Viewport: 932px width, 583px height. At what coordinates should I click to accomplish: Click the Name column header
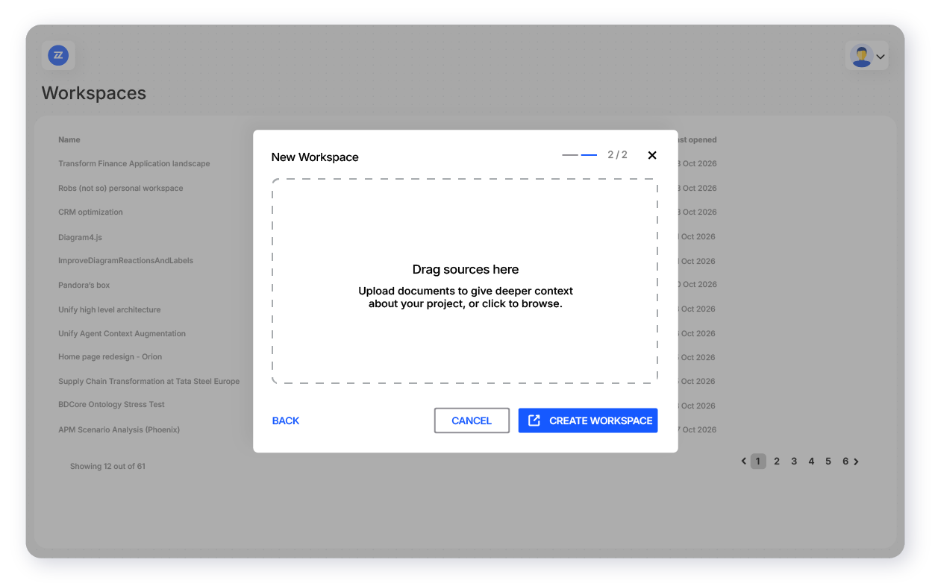[x=69, y=139]
